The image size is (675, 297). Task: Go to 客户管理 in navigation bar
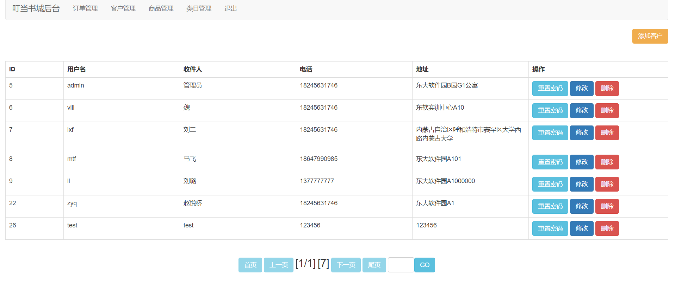[x=123, y=8]
